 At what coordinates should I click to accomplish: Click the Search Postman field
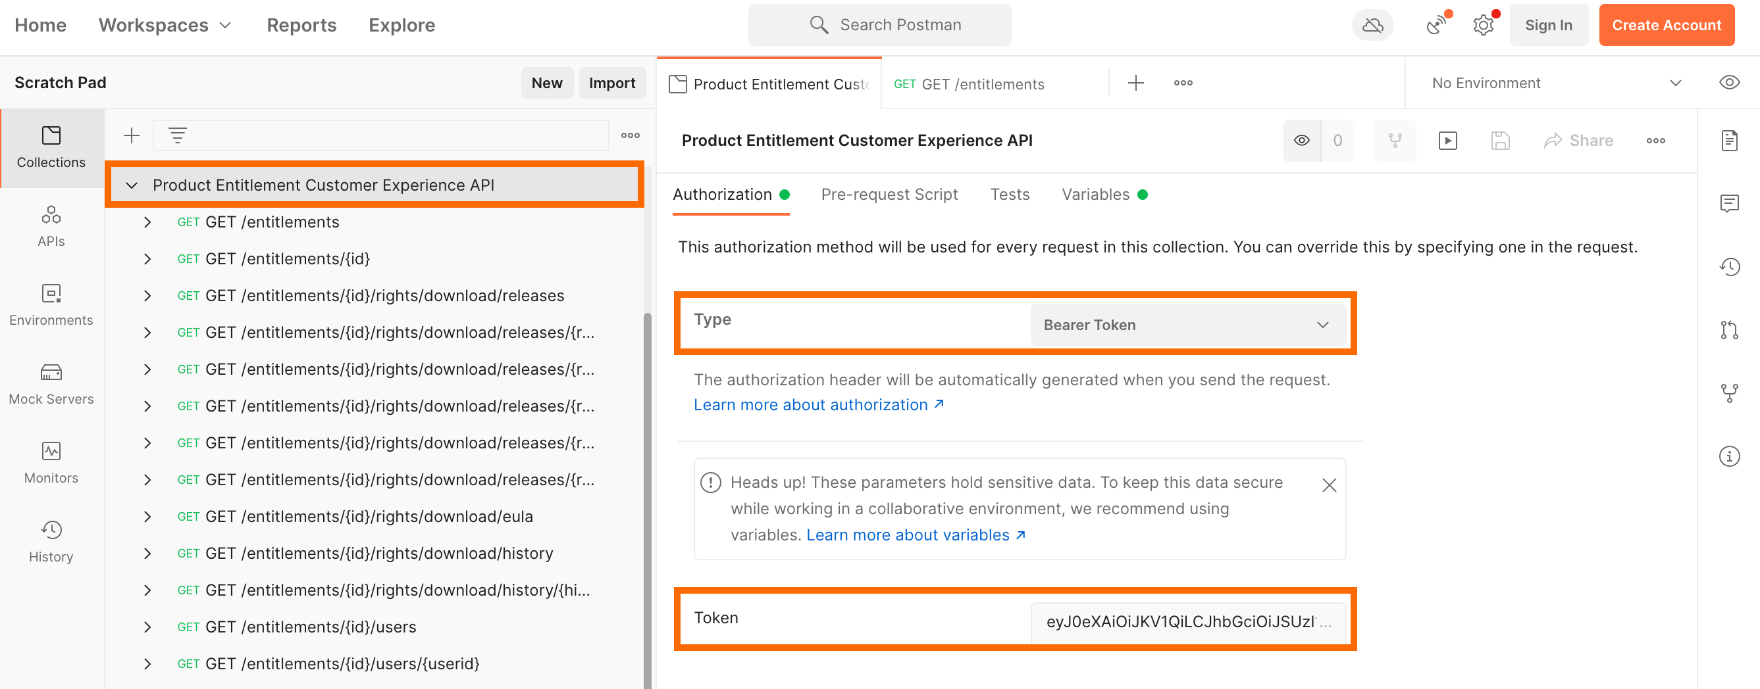click(x=879, y=25)
